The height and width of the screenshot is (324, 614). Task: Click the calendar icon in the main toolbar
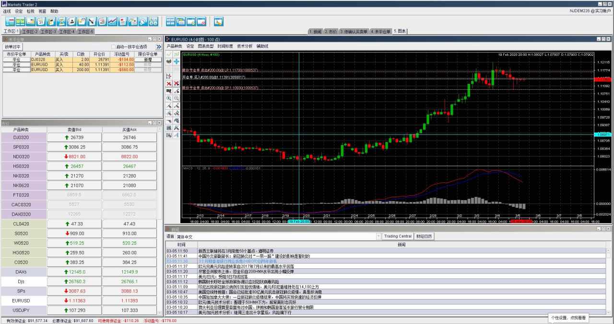pyautogui.click(x=41, y=21)
